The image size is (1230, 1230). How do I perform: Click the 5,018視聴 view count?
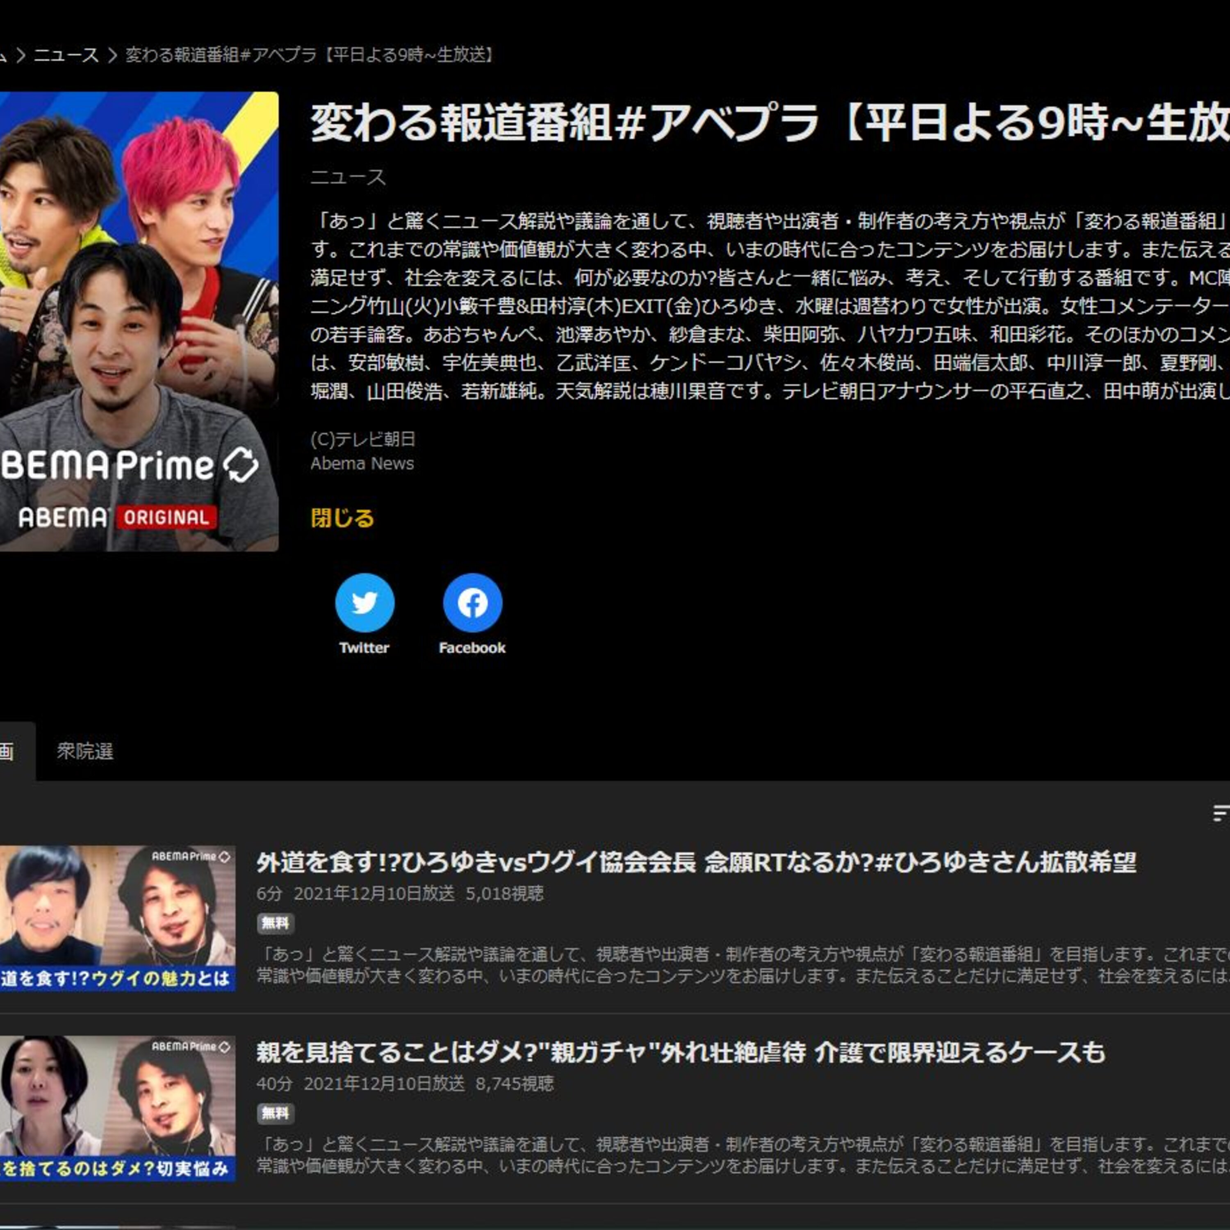pyautogui.click(x=505, y=894)
